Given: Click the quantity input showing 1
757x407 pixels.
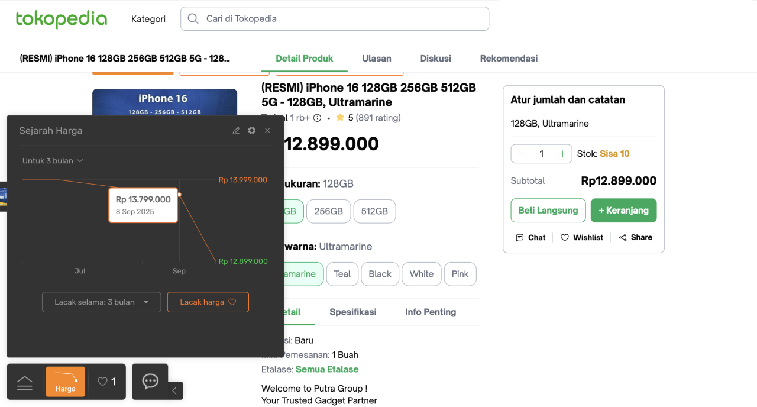Looking at the screenshot, I should [x=541, y=154].
